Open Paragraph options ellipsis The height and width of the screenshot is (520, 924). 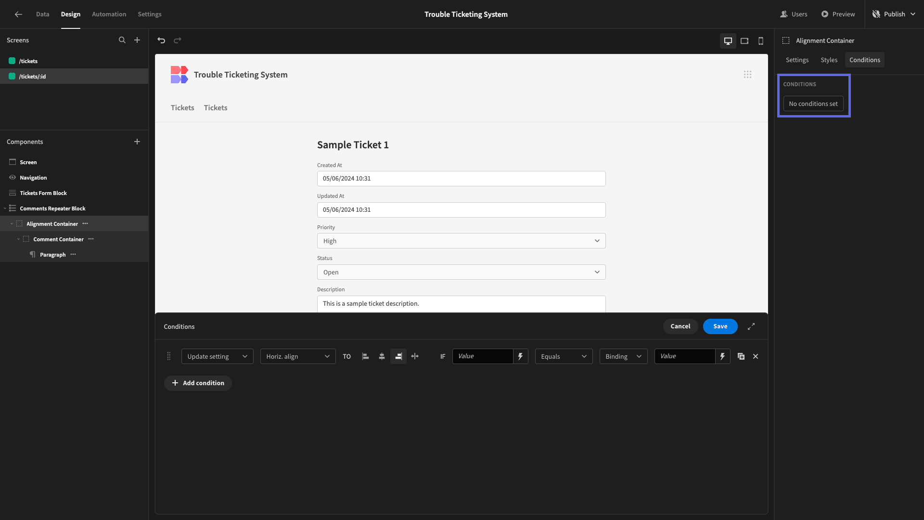[x=73, y=255]
